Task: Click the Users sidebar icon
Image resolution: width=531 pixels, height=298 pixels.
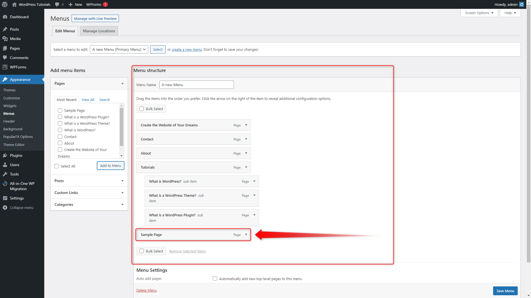Action: 5,164
